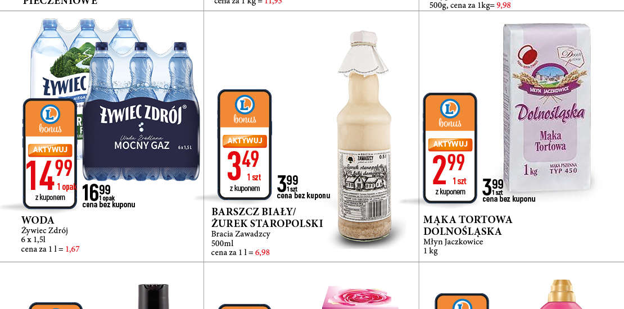Click the red 6,98 price per liter

click(x=263, y=252)
